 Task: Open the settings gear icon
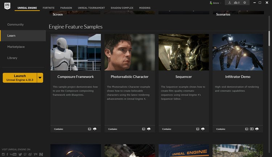tap(244, 3)
